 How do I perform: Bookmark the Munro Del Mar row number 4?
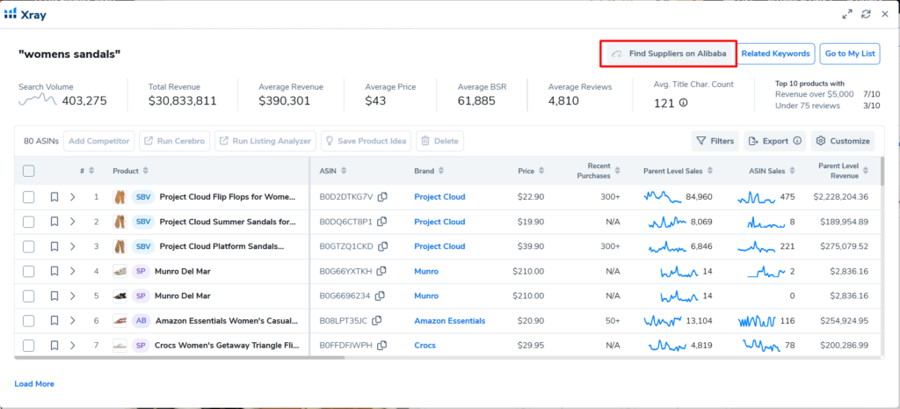(x=54, y=271)
